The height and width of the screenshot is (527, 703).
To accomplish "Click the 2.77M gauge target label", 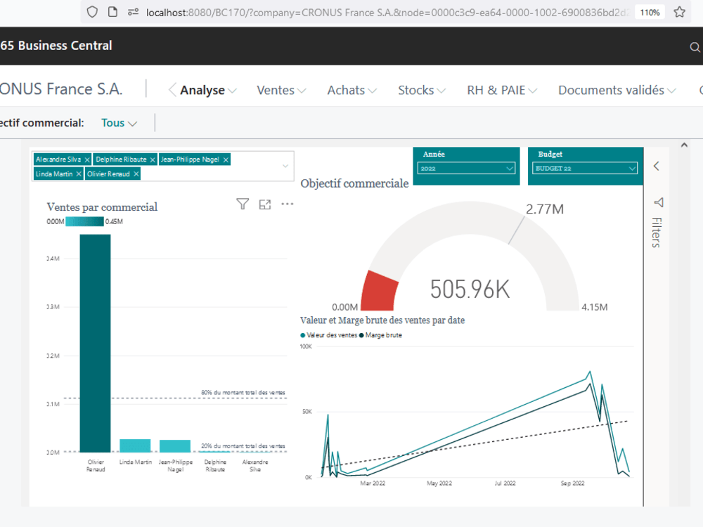I will point(545,209).
